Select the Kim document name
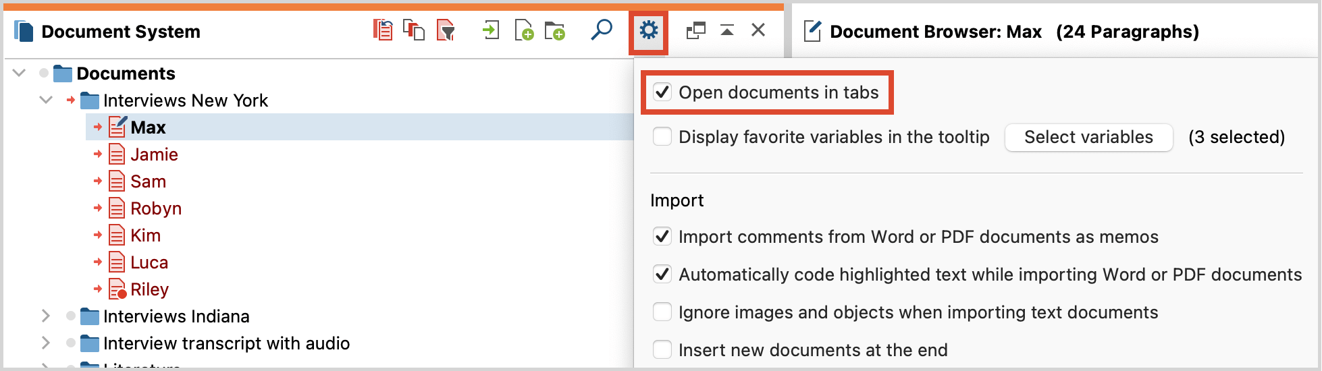The image size is (1322, 371). pos(145,235)
